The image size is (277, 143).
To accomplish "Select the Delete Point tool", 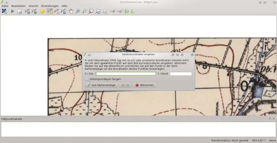I will coord(56,11).
